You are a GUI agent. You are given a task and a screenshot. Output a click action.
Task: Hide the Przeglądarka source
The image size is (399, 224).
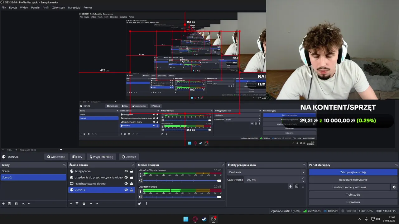[x=126, y=171]
